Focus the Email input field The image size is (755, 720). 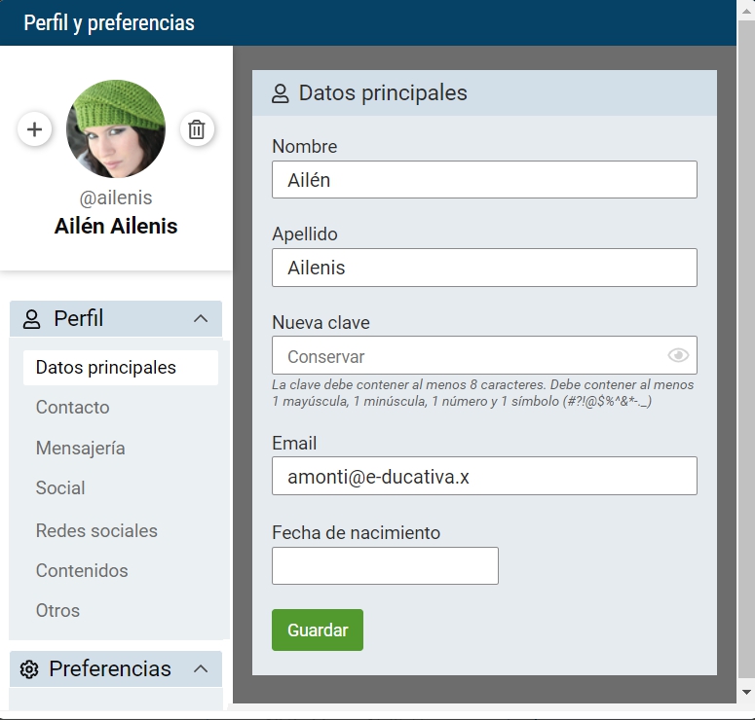(484, 477)
